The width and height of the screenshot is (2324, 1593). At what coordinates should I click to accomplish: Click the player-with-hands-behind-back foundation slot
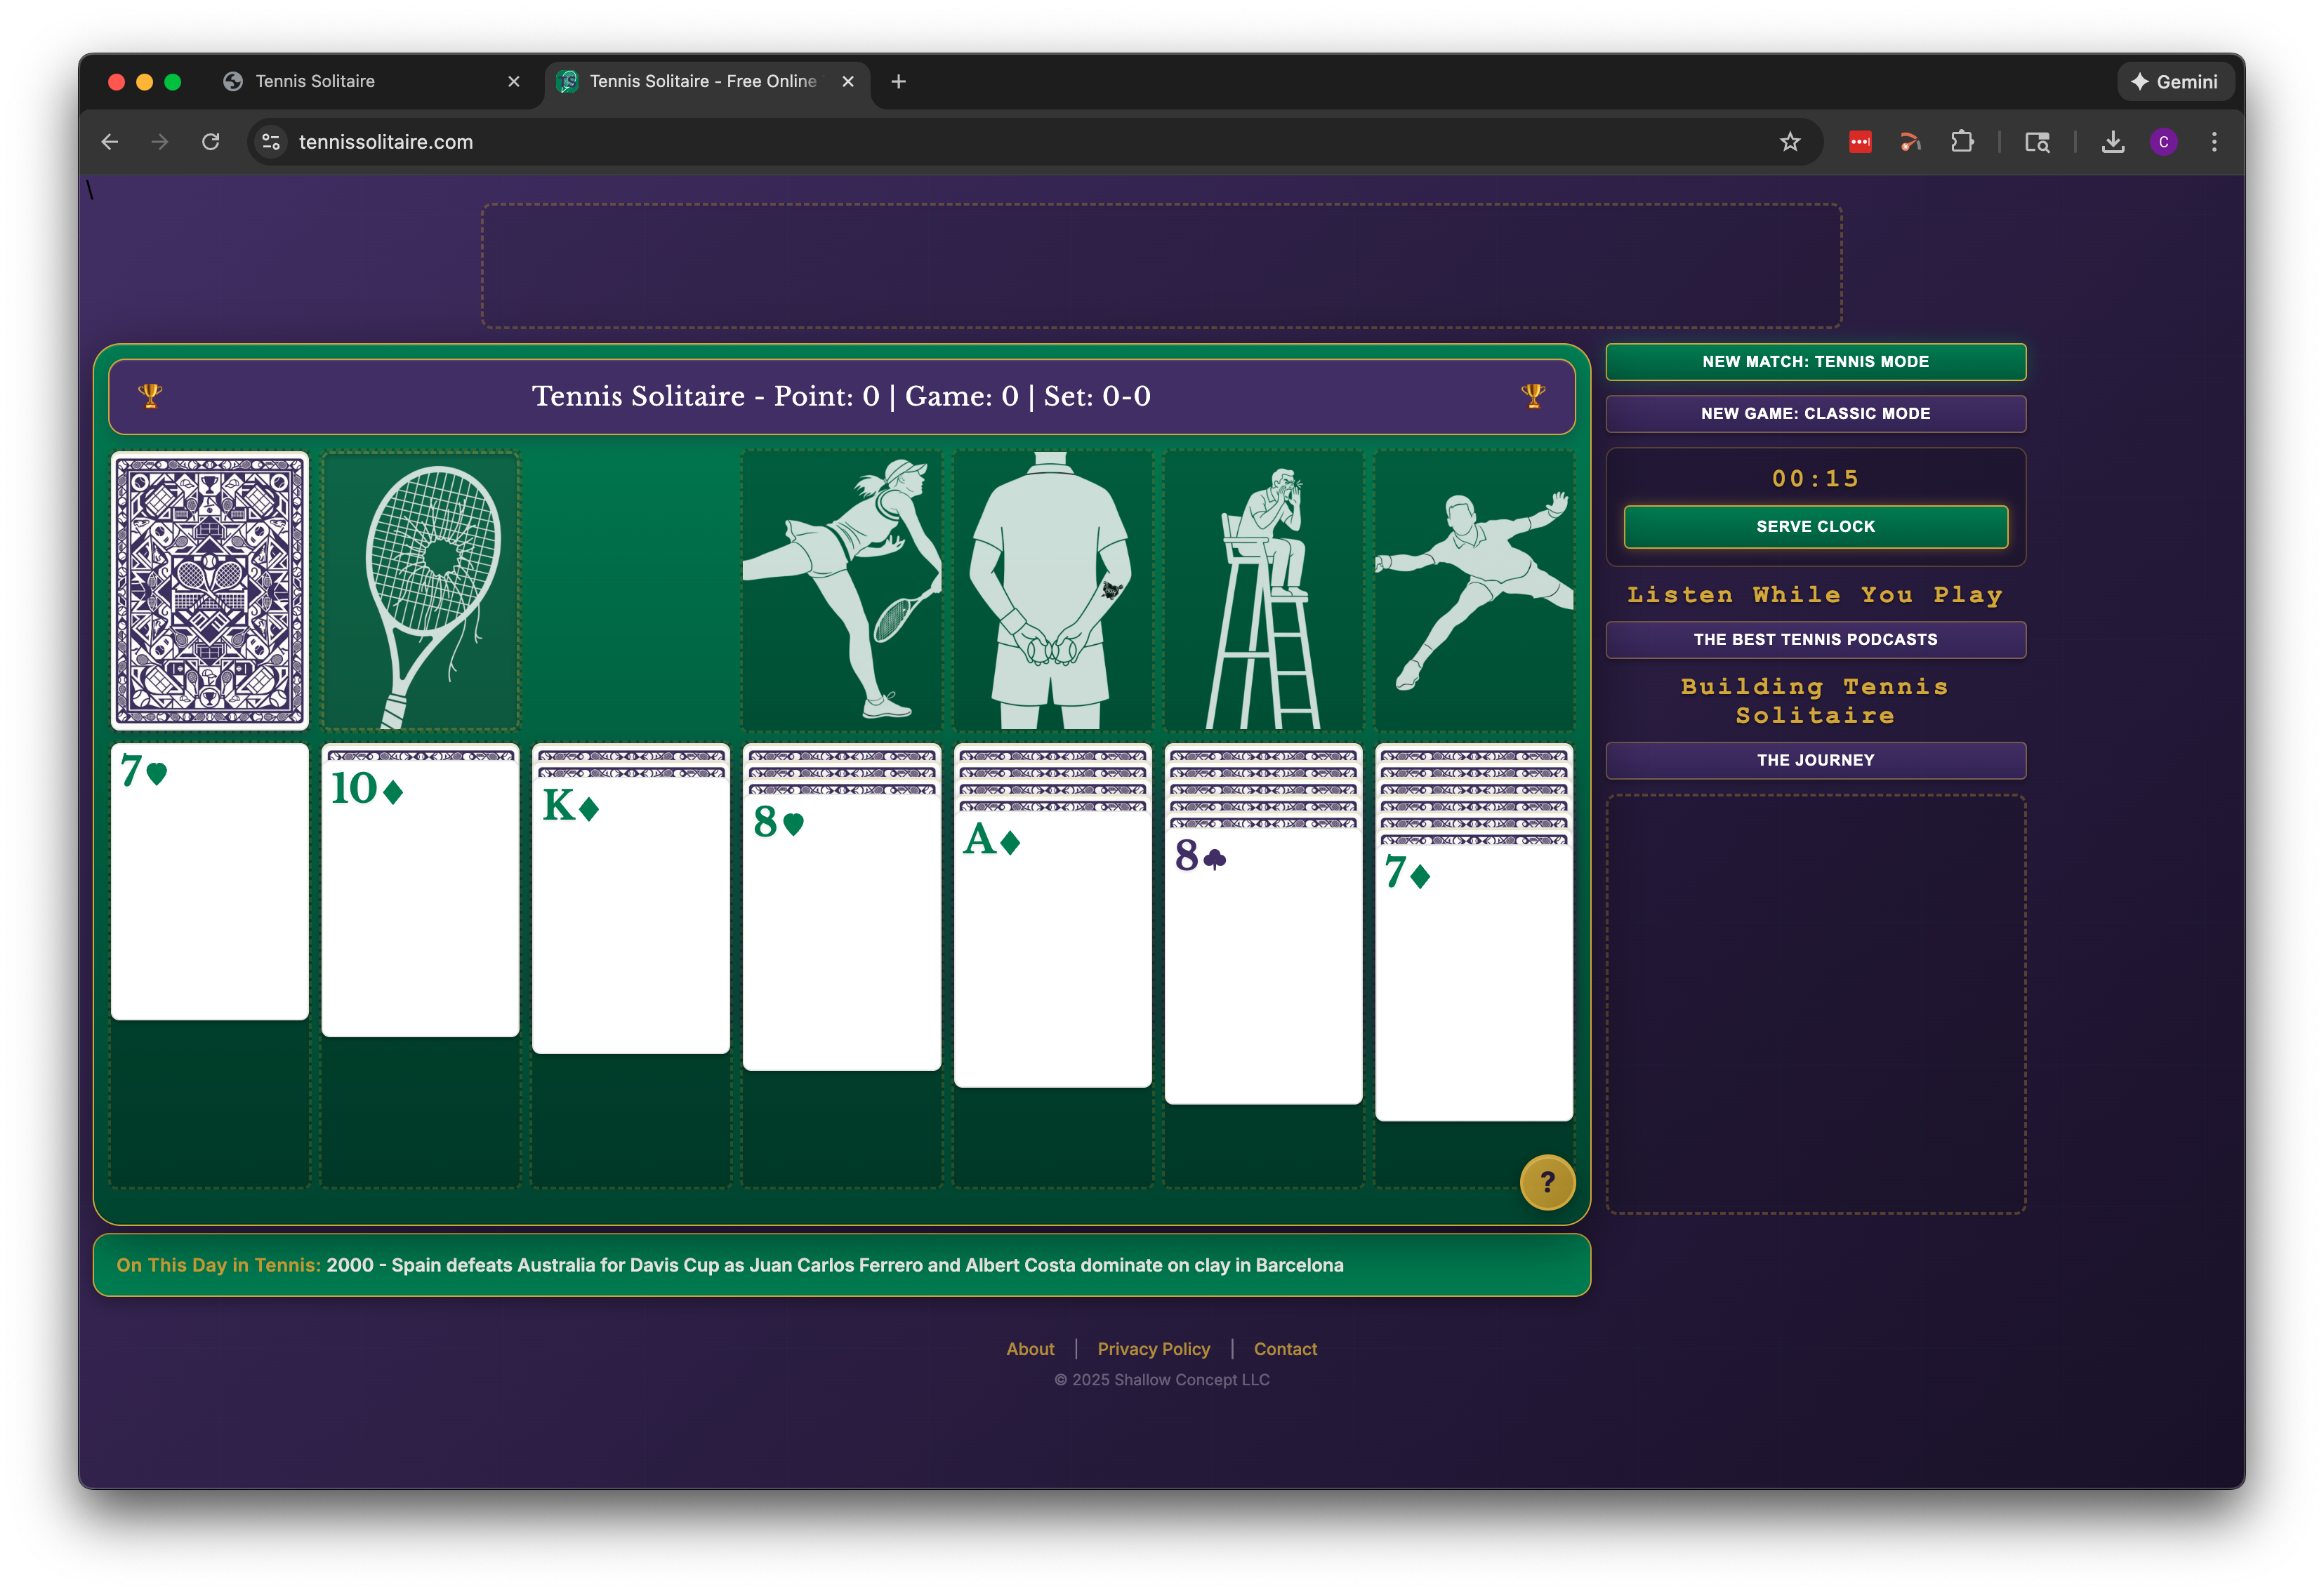tap(1052, 591)
